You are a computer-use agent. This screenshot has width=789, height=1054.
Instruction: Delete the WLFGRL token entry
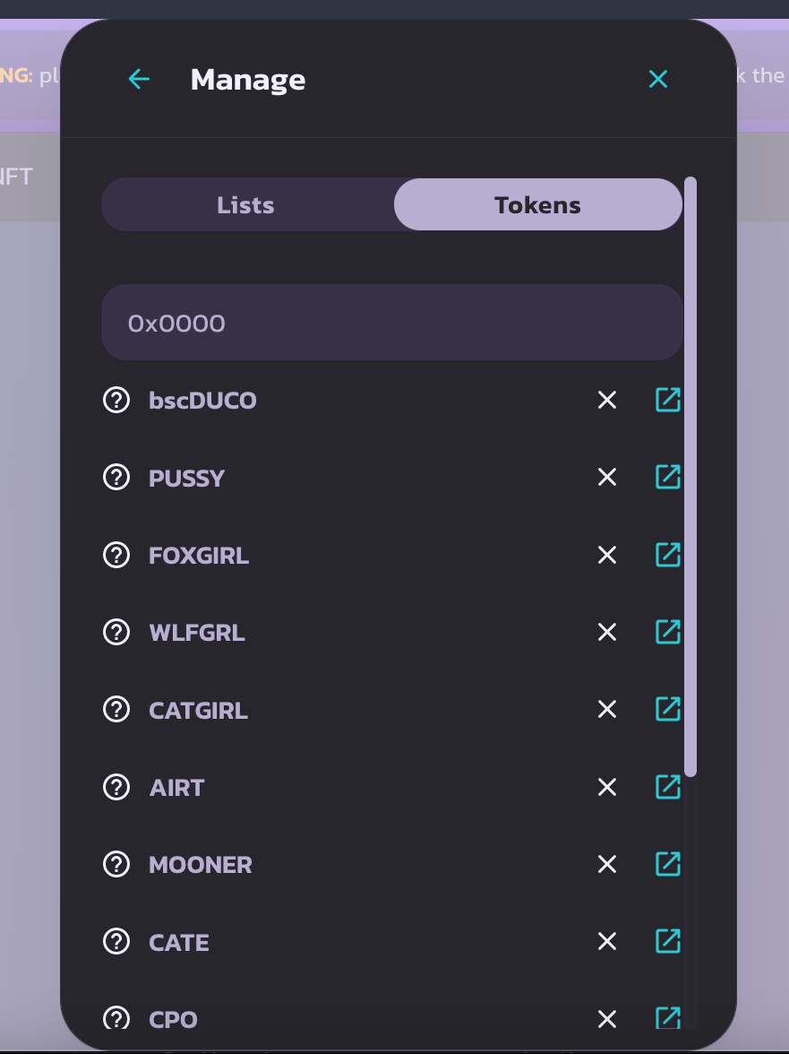click(x=607, y=633)
